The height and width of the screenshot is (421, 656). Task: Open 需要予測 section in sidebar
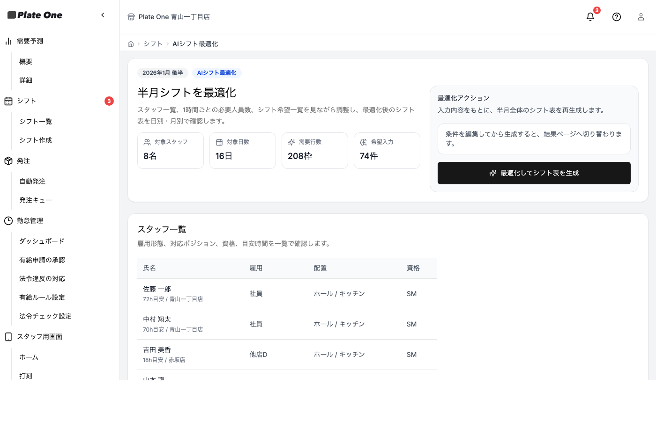pyautogui.click(x=30, y=41)
